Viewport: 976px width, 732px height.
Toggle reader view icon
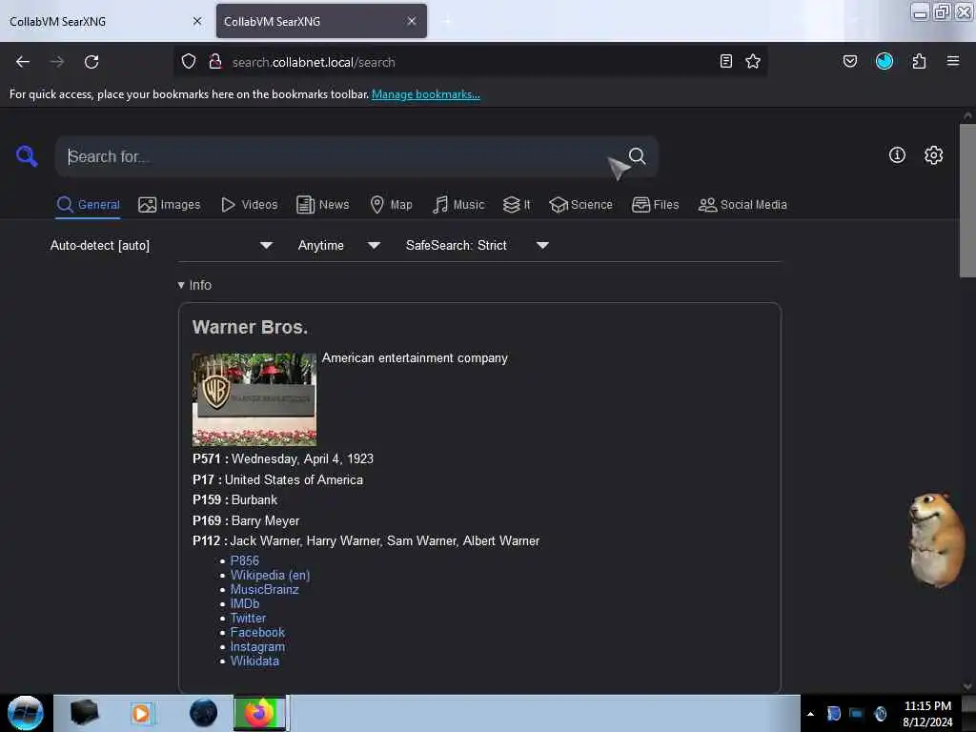click(725, 61)
